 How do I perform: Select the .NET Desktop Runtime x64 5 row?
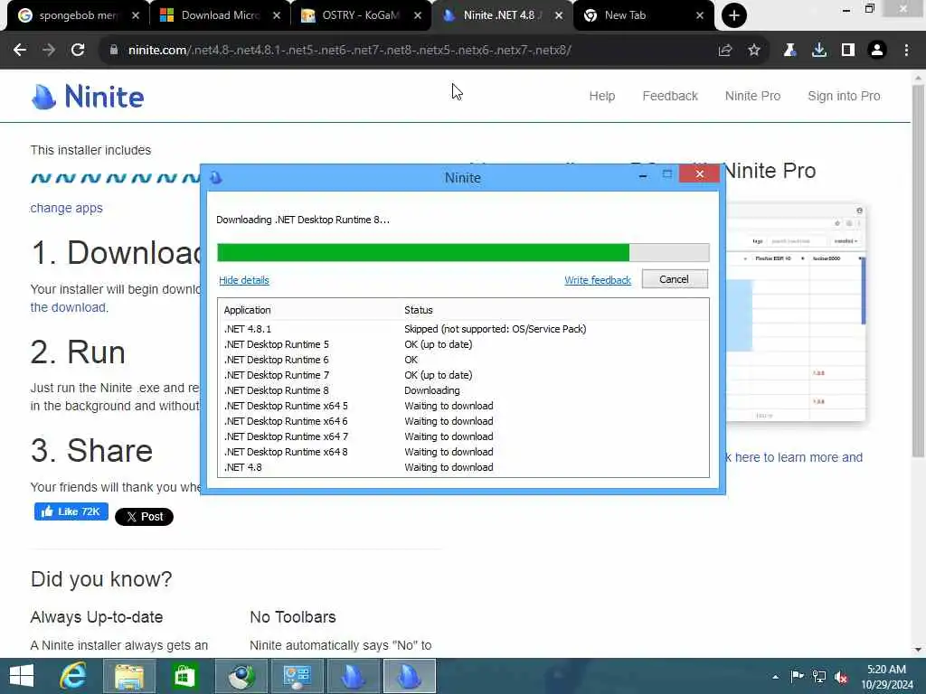(x=463, y=406)
